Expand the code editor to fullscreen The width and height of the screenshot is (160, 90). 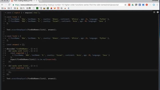tap(154, 12)
